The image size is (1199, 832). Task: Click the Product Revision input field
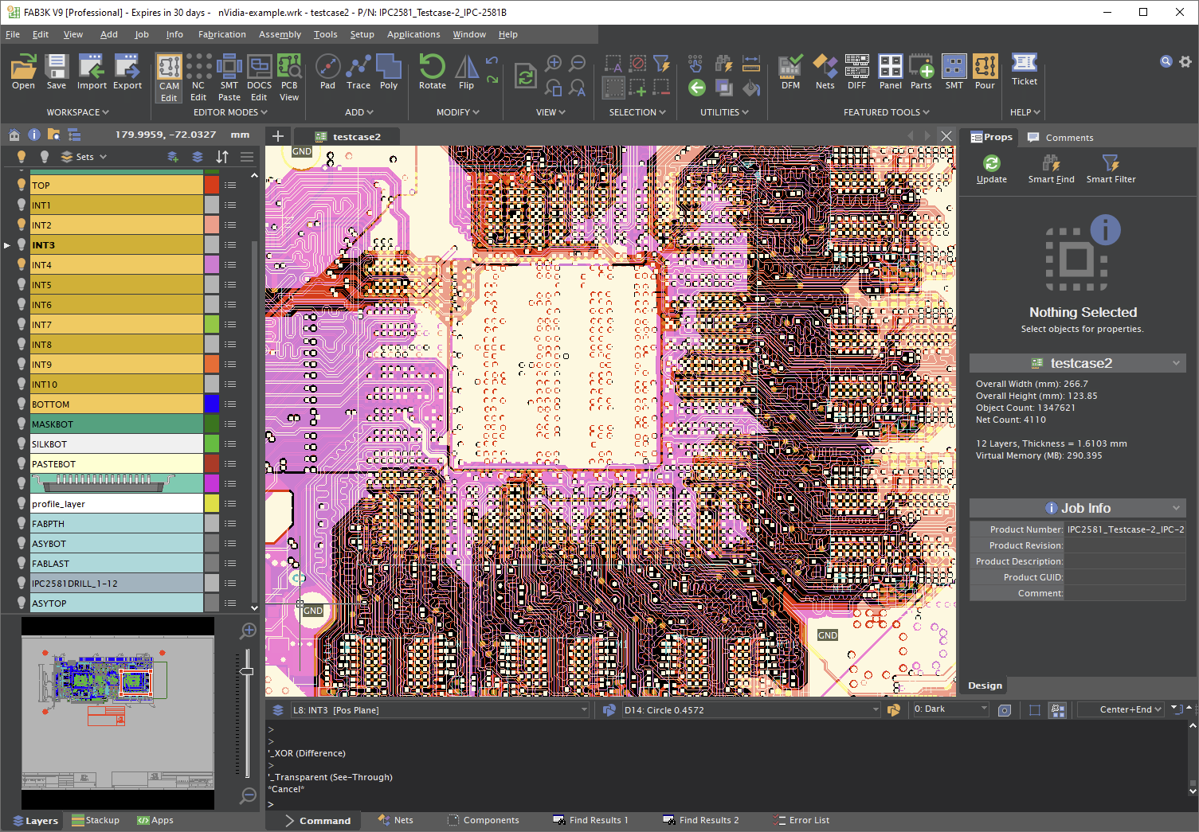1125,545
